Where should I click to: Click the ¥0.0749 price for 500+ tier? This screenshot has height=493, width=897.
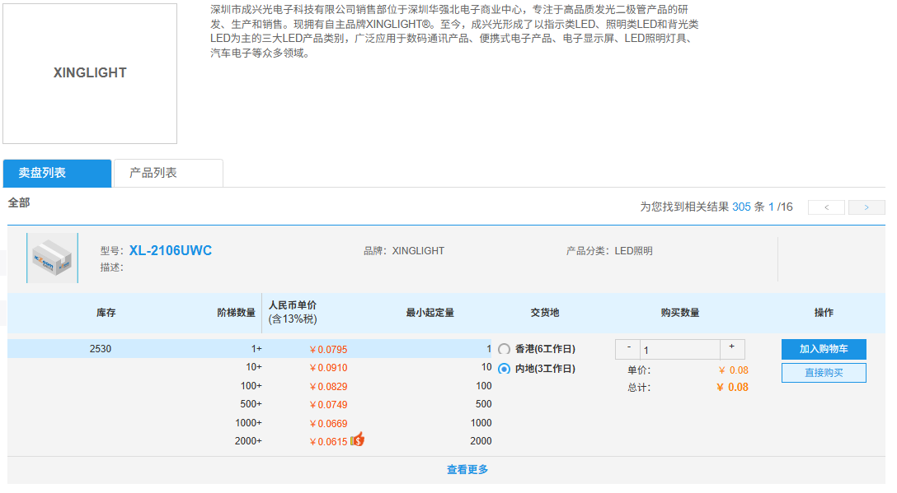(x=328, y=405)
